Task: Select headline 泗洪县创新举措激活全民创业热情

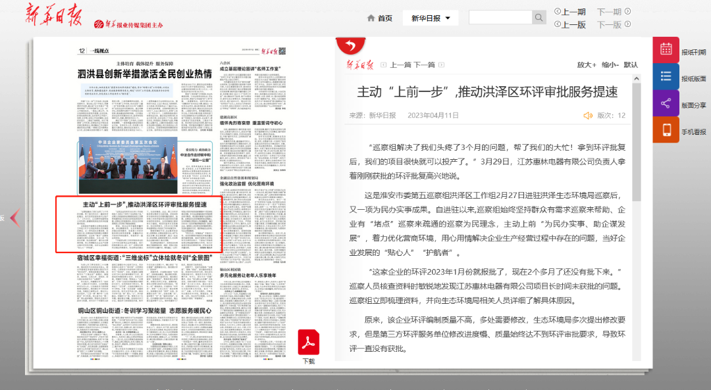Action: [x=145, y=74]
